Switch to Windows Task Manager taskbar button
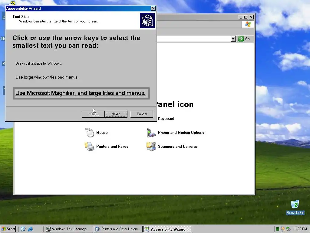The height and width of the screenshot is (233, 310). (x=69, y=229)
